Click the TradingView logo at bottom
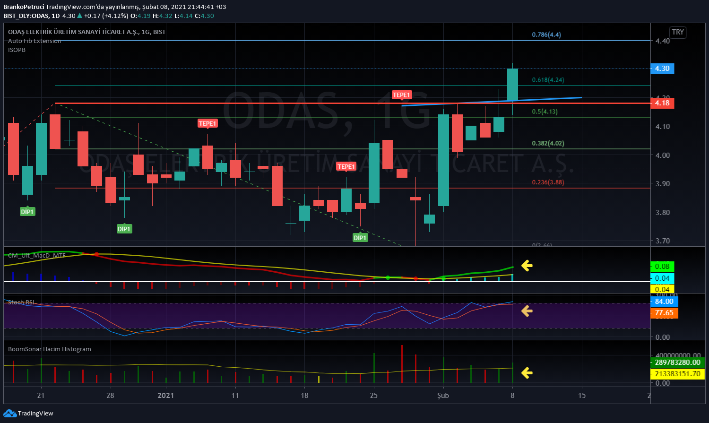This screenshot has height=423, width=709. click(x=29, y=414)
